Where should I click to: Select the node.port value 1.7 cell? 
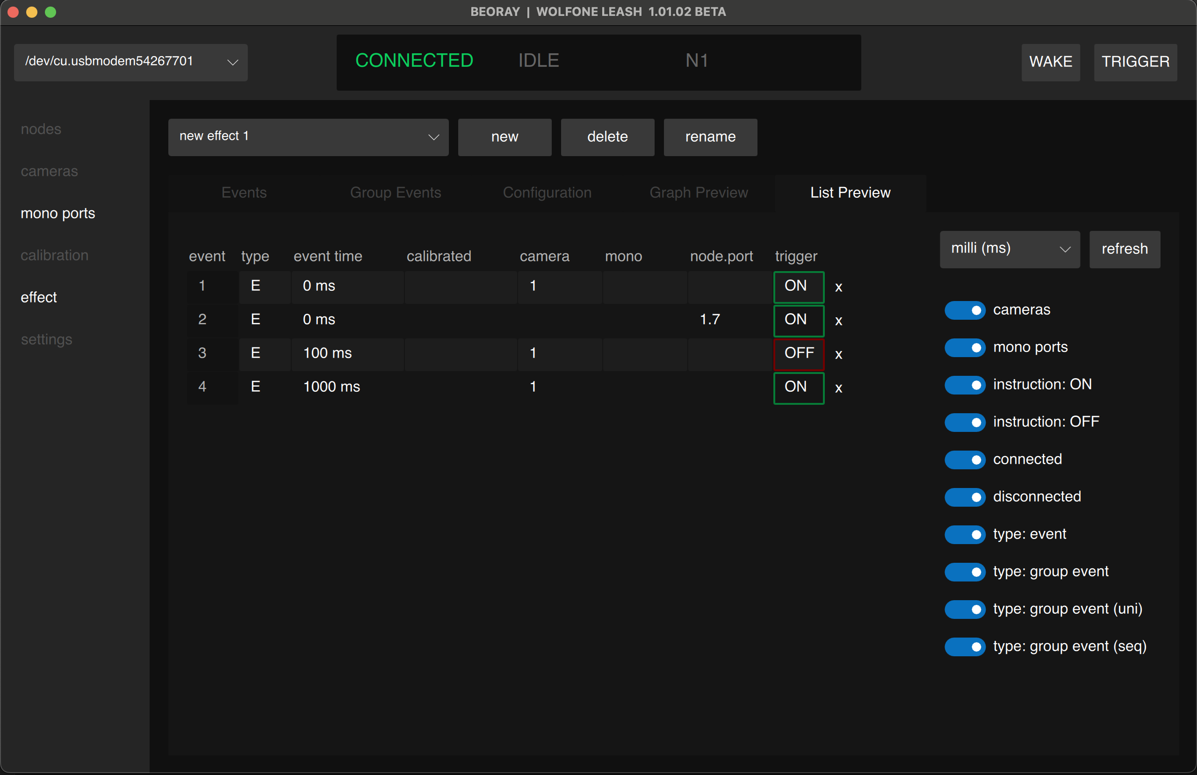coord(710,319)
